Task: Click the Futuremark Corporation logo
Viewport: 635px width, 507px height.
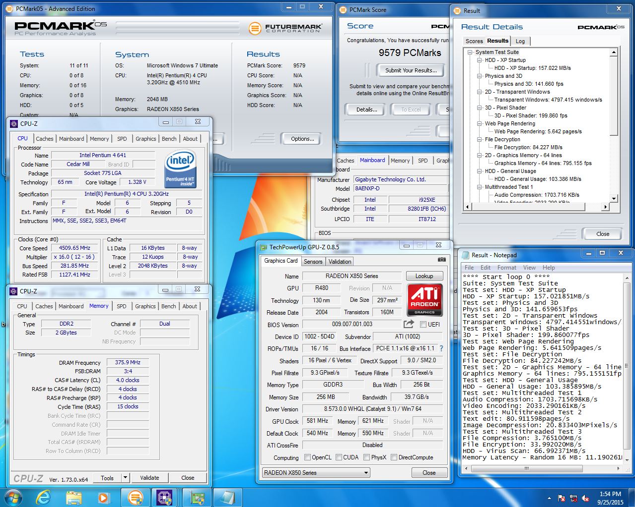Action: (285, 28)
